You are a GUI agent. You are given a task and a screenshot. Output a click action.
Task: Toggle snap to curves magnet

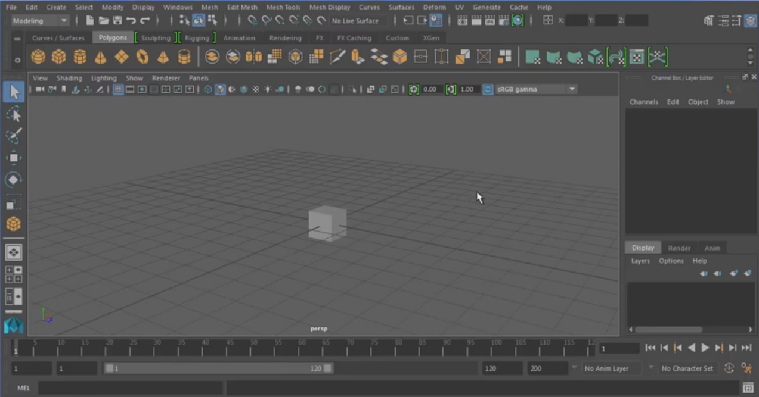pos(267,20)
